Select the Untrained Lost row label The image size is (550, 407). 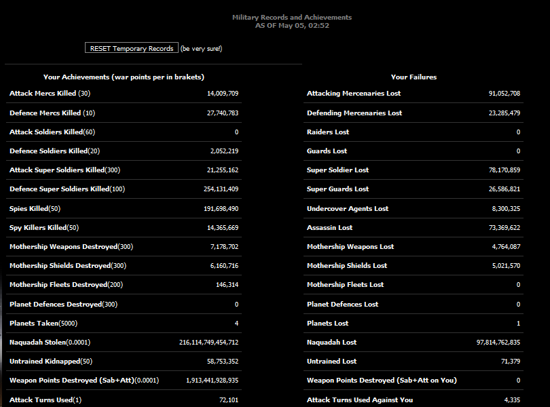click(x=331, y=362)
